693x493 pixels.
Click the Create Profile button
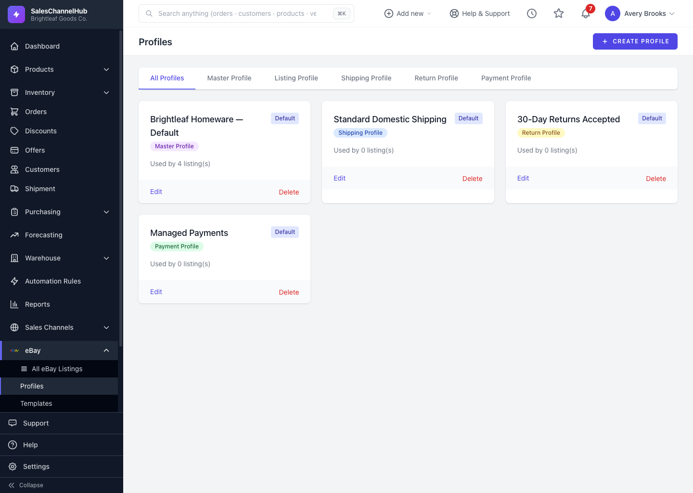click(635, 41)
